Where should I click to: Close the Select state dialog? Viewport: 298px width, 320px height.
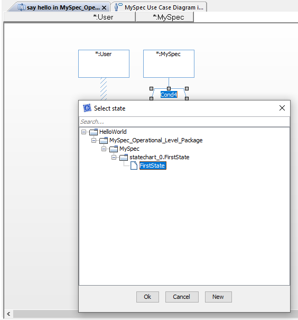coord(282,108)
